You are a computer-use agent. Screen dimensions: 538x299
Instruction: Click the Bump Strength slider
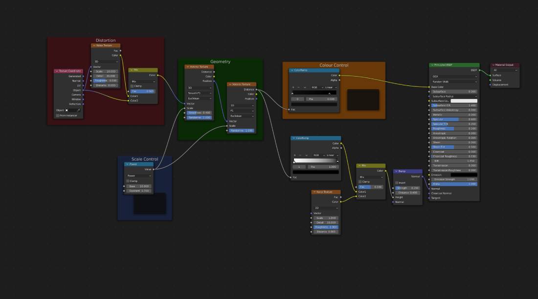pos(407,188)
